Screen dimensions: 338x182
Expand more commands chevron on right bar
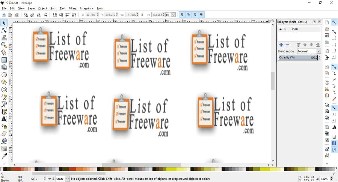(x=327, y=164)
